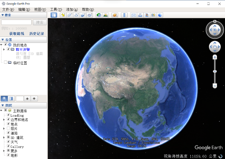Screen dimensions: 225x159
Task: Expand the 更多 layer group
Action: (4, 151)
